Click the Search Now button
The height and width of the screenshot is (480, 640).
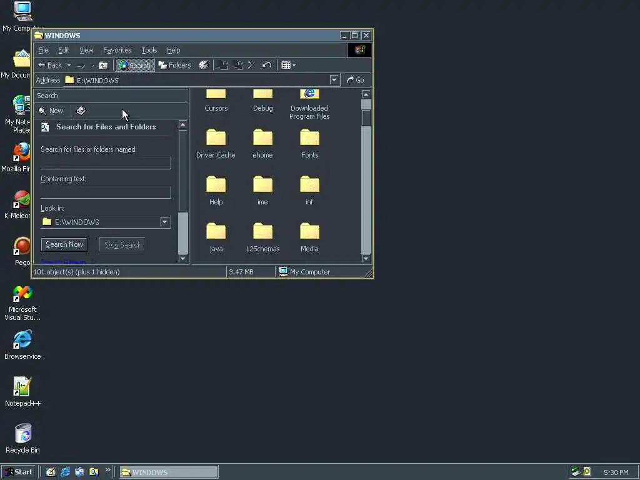64,244
